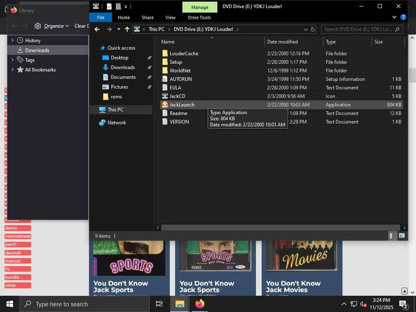Open the File ribbon tab
Screen dimensions: 416x312
[101, 17]
